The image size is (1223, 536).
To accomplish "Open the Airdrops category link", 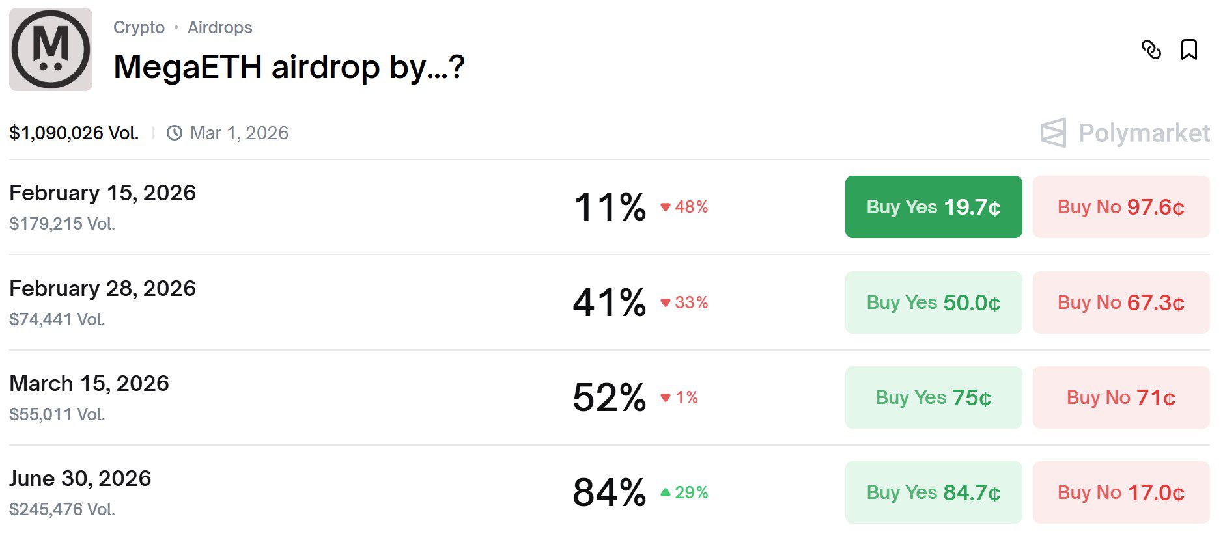I will 219,27.
